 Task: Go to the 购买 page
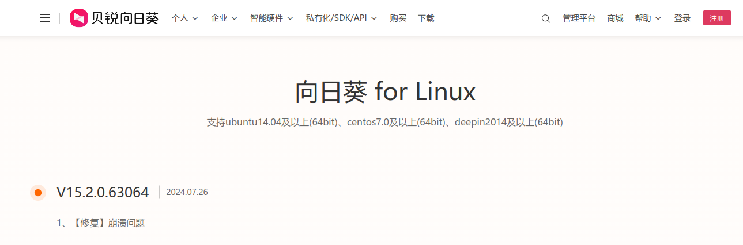398,18
